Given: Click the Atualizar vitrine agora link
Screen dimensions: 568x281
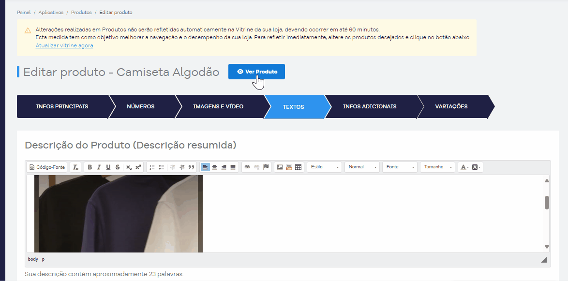Looking at the screenshot, I should tap(64, 45).
